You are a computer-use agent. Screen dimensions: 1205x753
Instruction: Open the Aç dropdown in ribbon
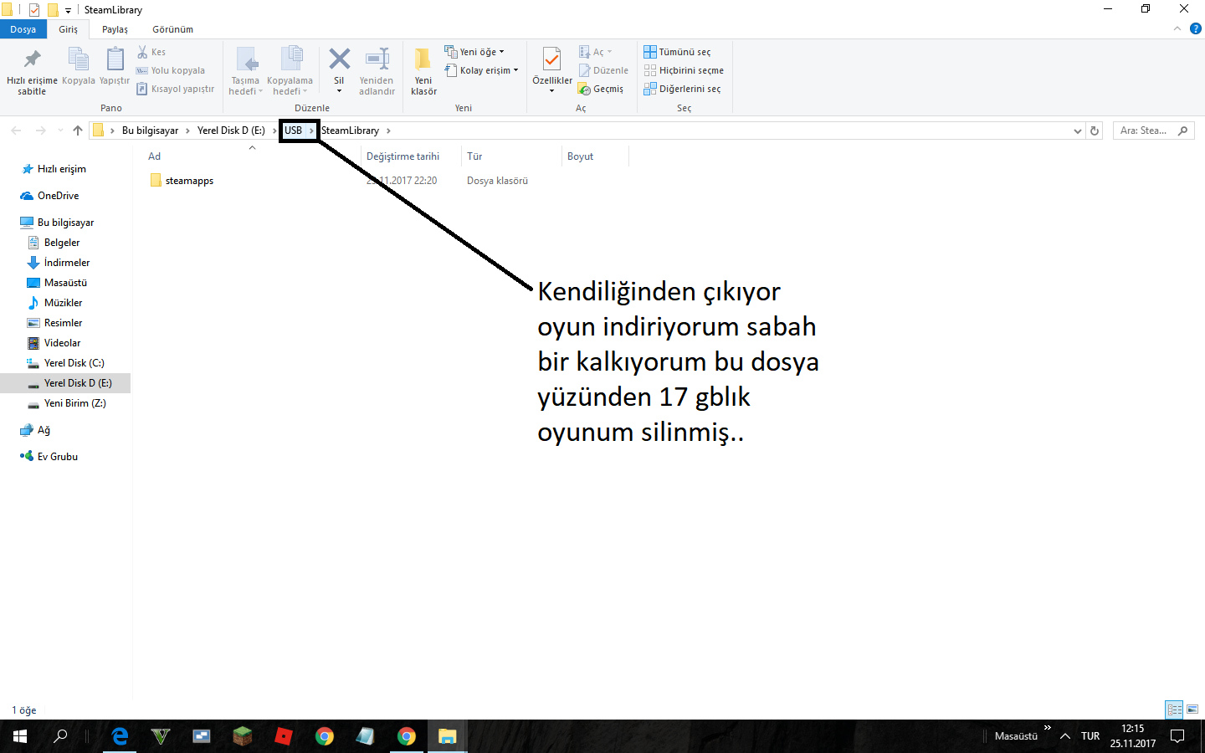tap(596, 52)
